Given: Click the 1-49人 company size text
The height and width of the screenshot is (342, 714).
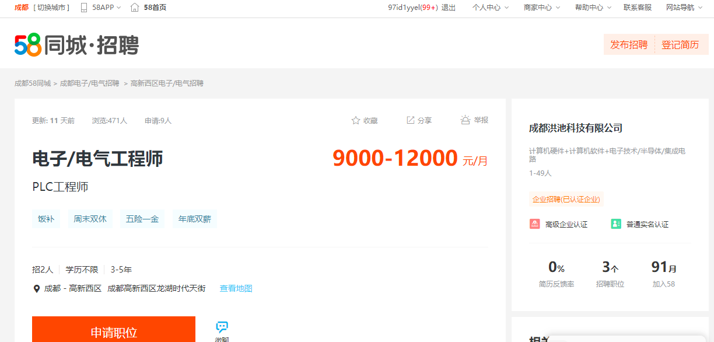Looking at the screenshot, I should point(540,173).
